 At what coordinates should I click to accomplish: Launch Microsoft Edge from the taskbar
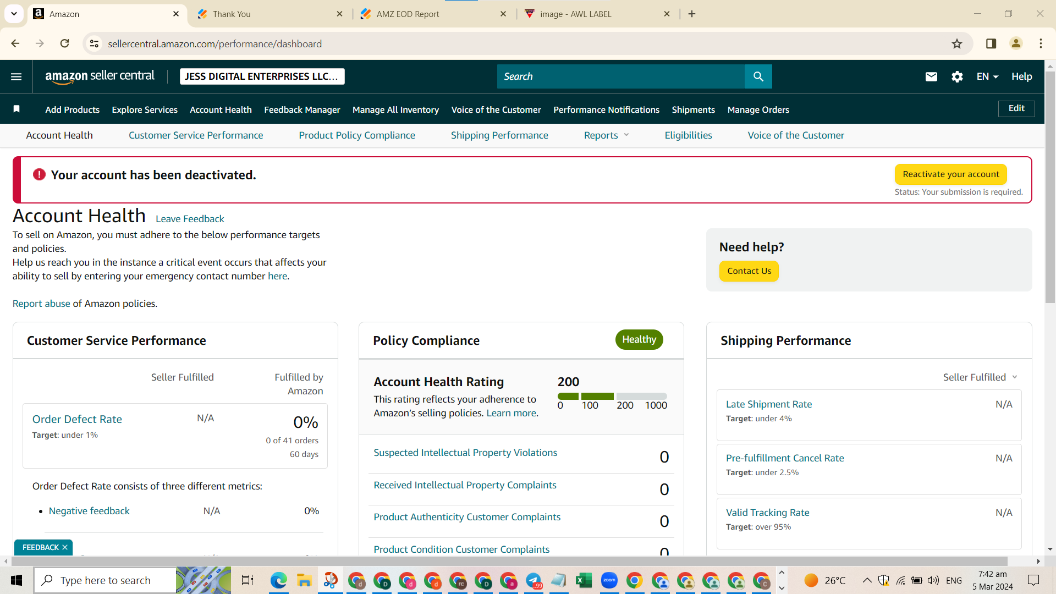279,580
